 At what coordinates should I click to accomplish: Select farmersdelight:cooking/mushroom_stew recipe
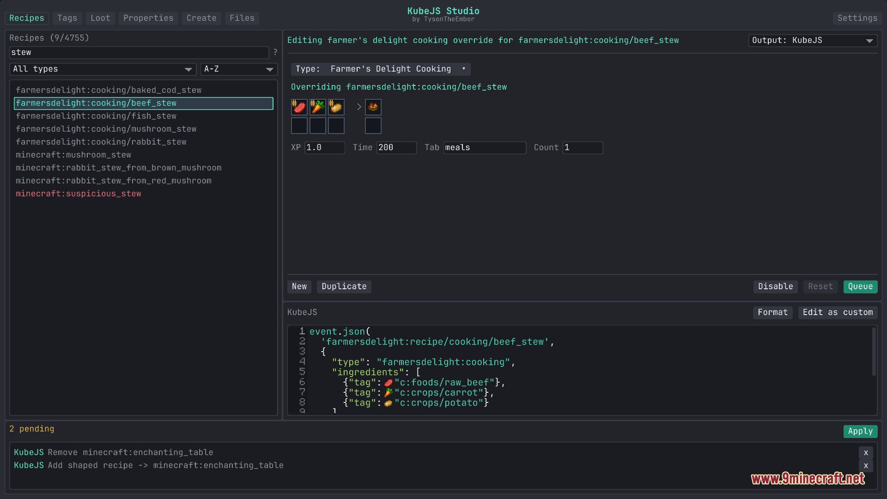[144, 129]
